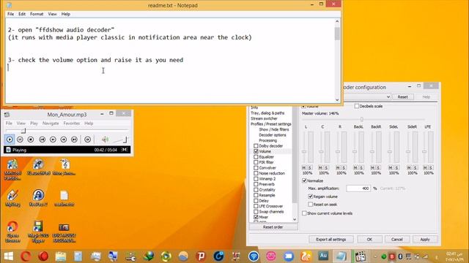Uncheck the Mixer filter checkbox
Viewport: 469px width, 263px height.
256,217
